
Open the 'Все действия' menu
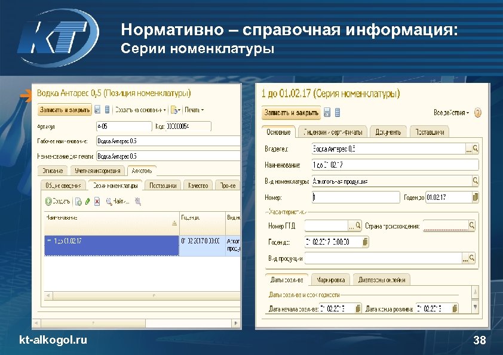[451, 113]
